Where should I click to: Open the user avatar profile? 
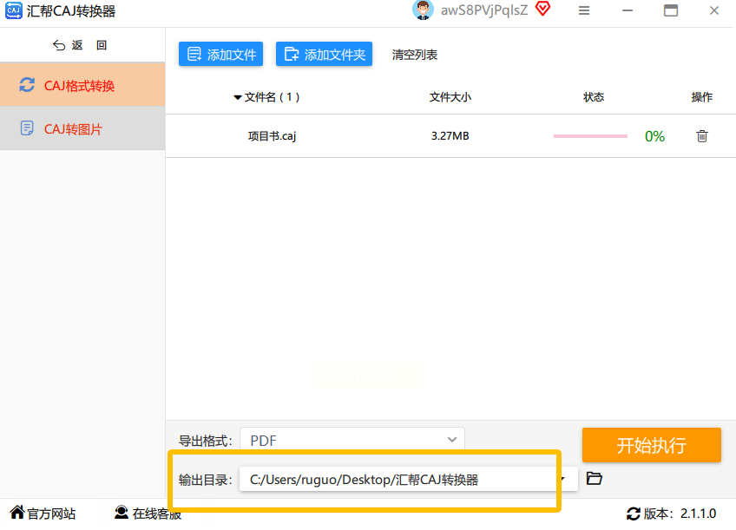point(423,10)
